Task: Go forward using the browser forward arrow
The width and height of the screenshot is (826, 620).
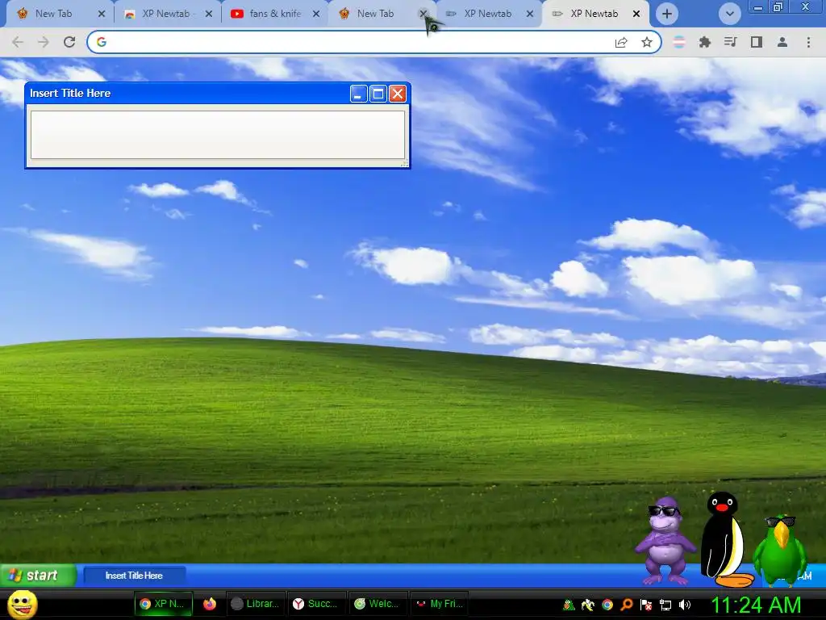Action: click(x=44, y=42)
